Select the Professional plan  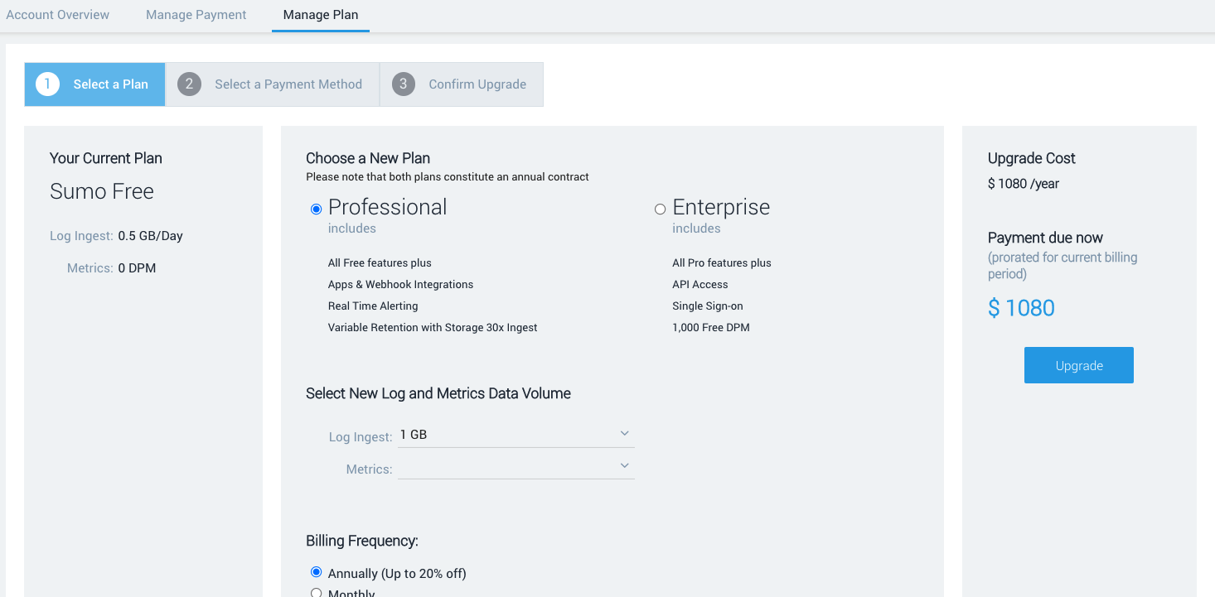[x=316, y=209]
